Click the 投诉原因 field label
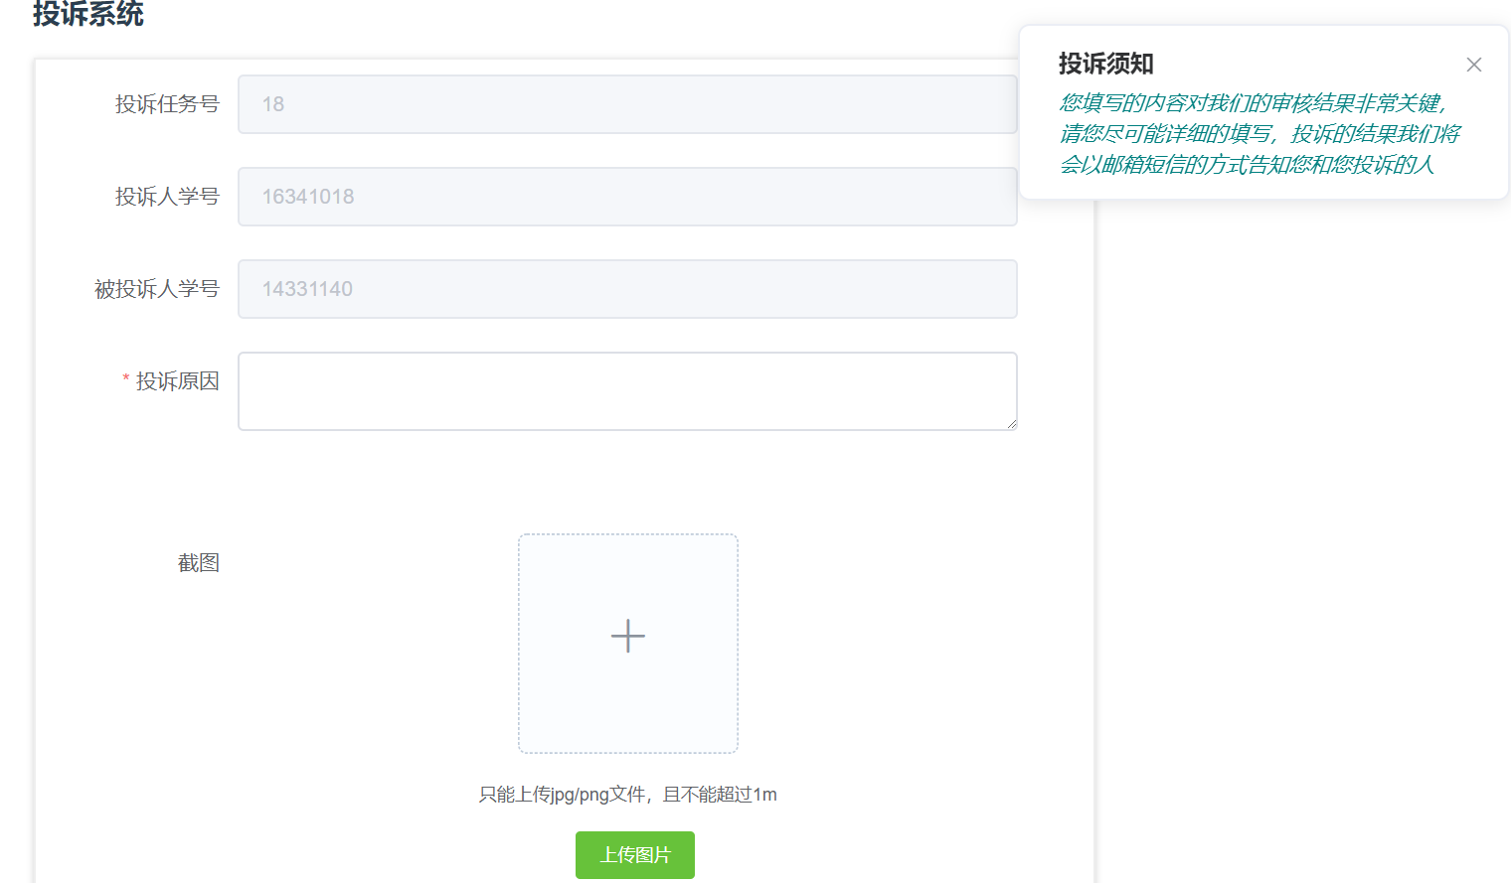The height and width of the screenshot is (883, 1511). 177,381
